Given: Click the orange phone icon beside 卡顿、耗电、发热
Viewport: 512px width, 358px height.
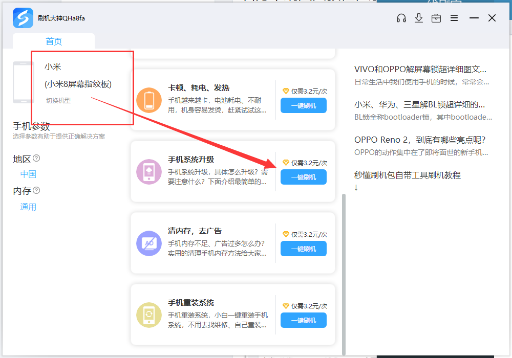Looking at the screenshot, I should [x=148, y=101].
